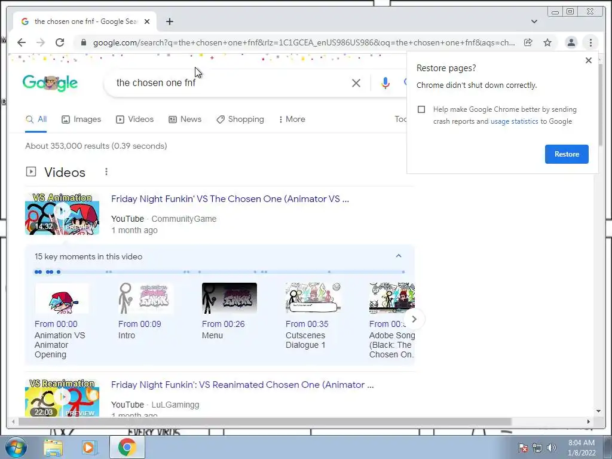This screenshot has width=612, height=459.
Task: Click the Restore button
Action: 567,154
